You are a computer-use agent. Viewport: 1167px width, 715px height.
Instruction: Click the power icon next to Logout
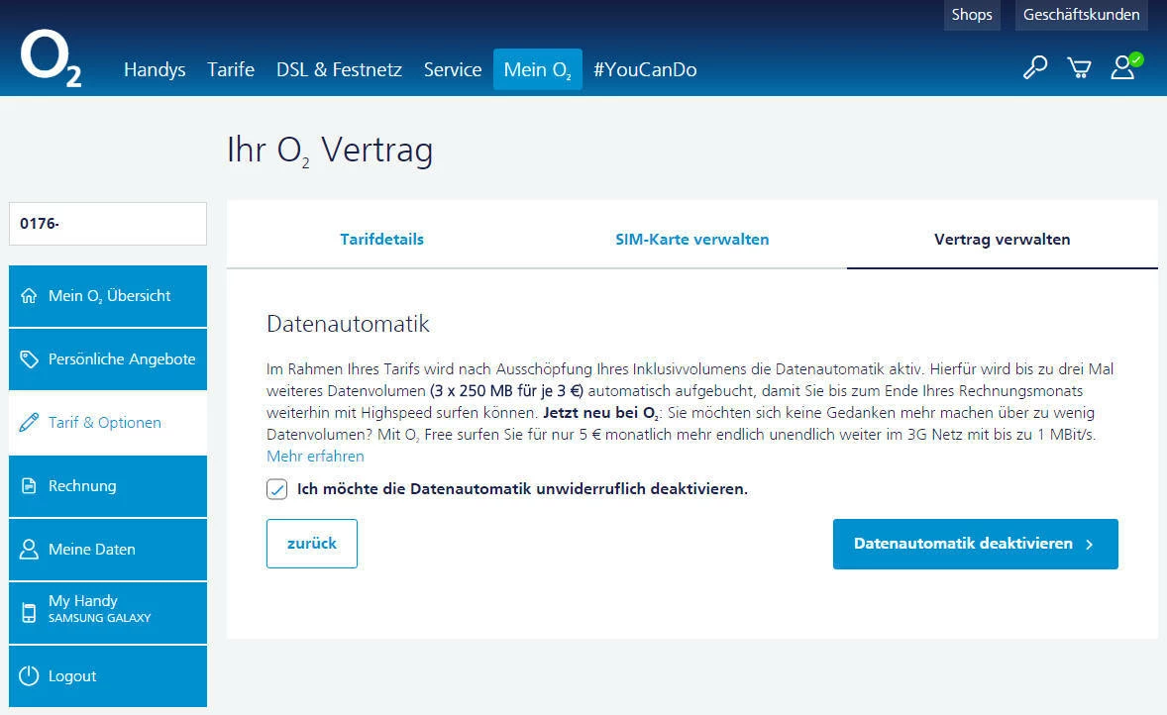29,675
